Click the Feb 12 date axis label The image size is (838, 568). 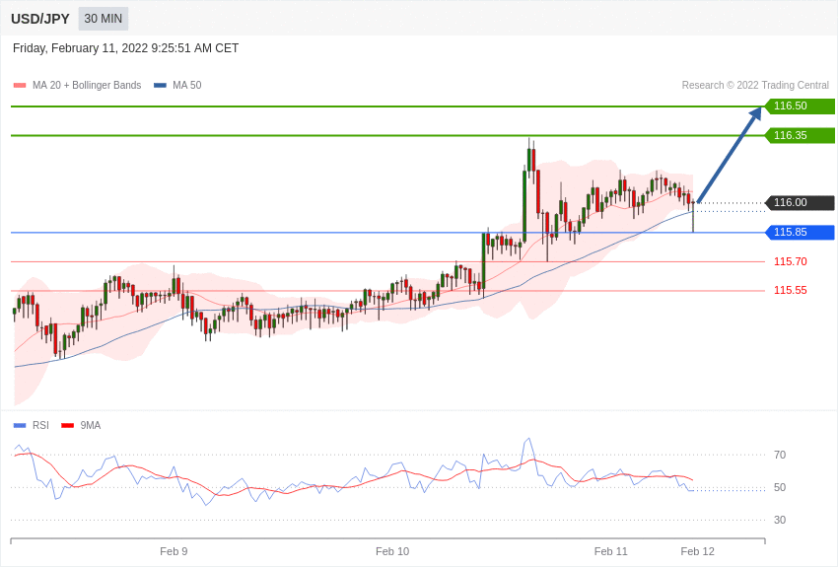(x=697, y=551)
